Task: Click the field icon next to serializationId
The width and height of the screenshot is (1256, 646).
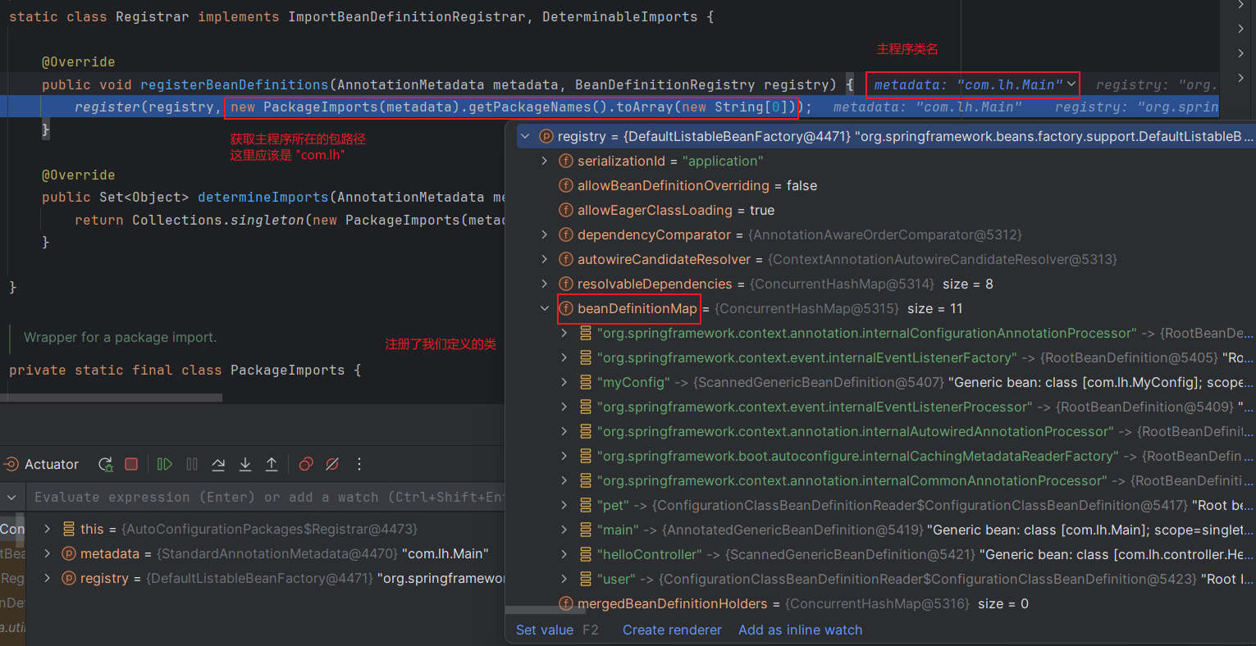Action: pyautogui.click(x=565, y=161)
